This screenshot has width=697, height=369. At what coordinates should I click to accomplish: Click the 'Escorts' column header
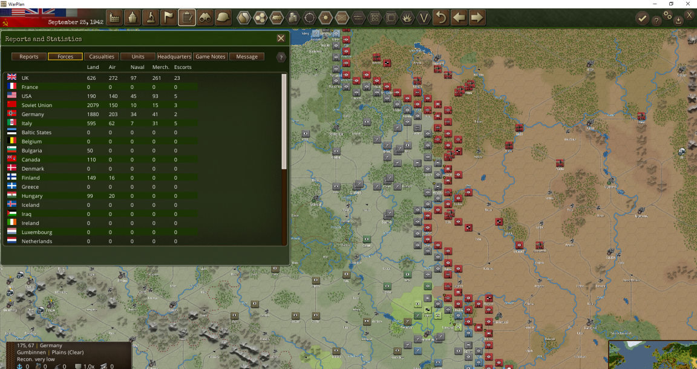pos(183,67)
